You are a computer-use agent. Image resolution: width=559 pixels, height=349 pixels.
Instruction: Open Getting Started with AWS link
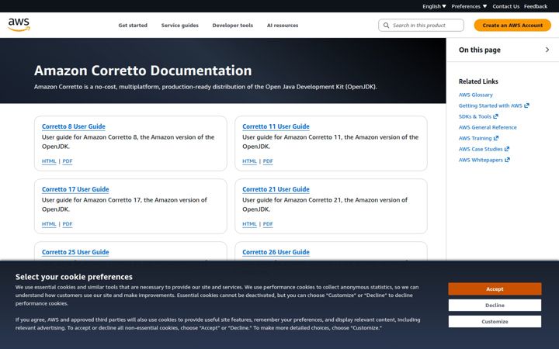tap(490, 105)
